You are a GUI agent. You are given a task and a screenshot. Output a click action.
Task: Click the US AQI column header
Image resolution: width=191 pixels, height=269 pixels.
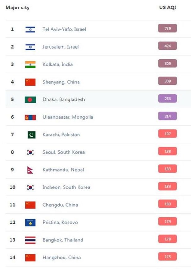167,7
